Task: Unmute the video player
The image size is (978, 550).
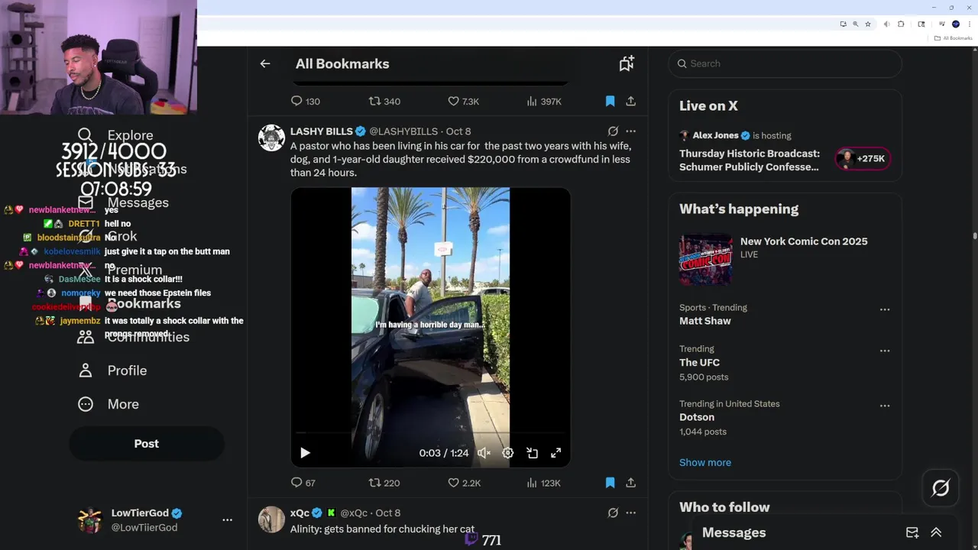Action: 484,453
